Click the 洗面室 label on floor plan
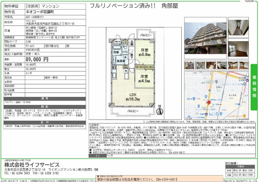The width and height of the screenshot is (259, 182). pyautogui.click(x=121, y=61)
